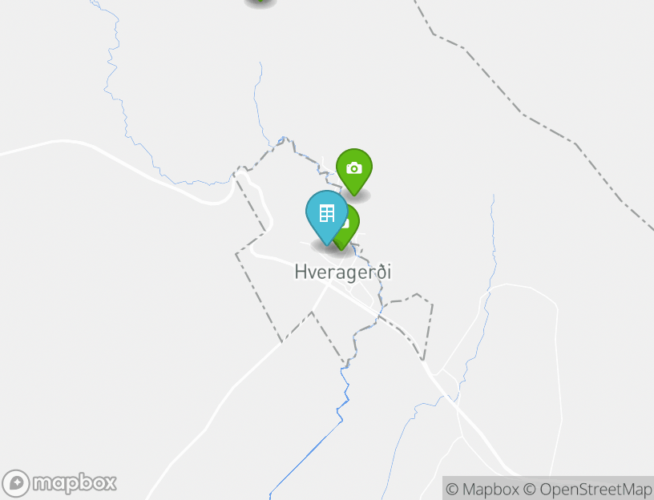Click the mapbox wordmark text in logo

75,483
